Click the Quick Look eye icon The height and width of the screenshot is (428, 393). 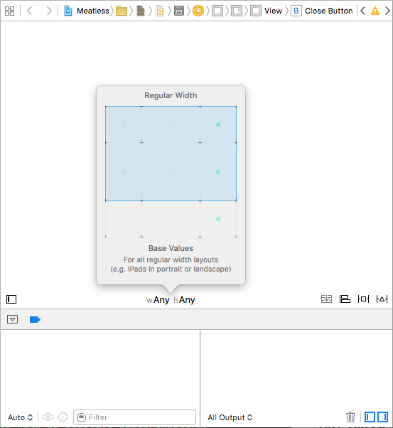tap(48, 417)
